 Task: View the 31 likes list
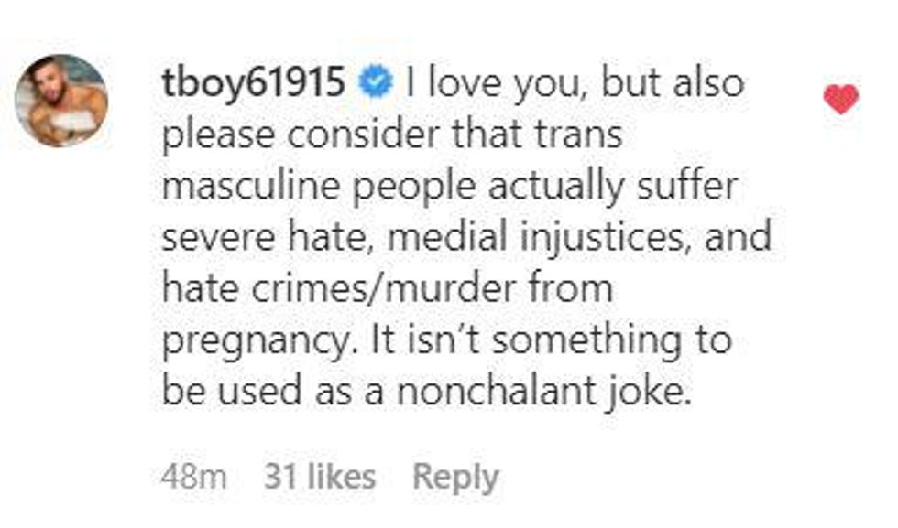(319, 477)
